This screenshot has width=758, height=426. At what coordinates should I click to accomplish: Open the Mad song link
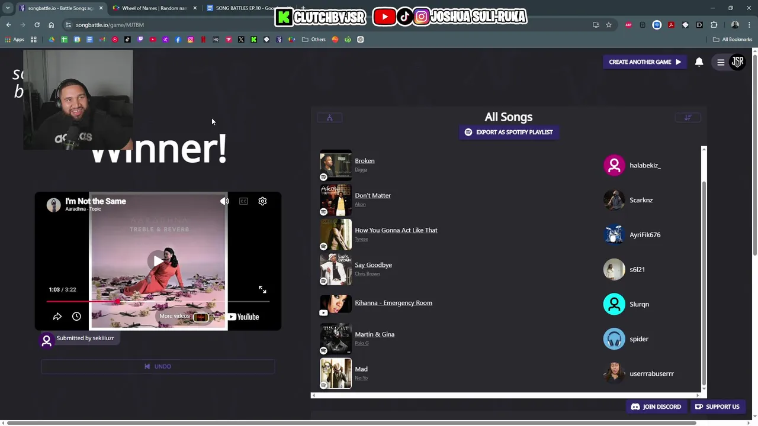(361, 369)
